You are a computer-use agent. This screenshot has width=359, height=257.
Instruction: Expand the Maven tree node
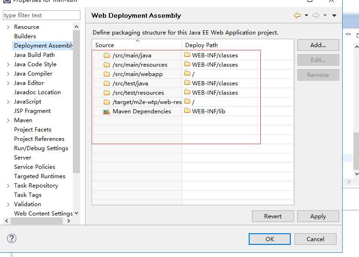(x=8, y=120)
